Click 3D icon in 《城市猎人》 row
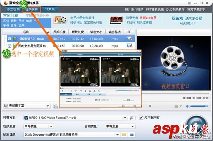The image size is (213, 141). (129, 39)
